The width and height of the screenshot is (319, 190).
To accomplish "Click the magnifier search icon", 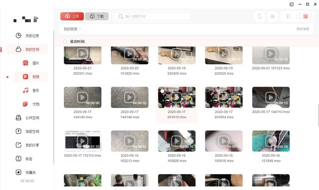I will (x=121, y=16).
